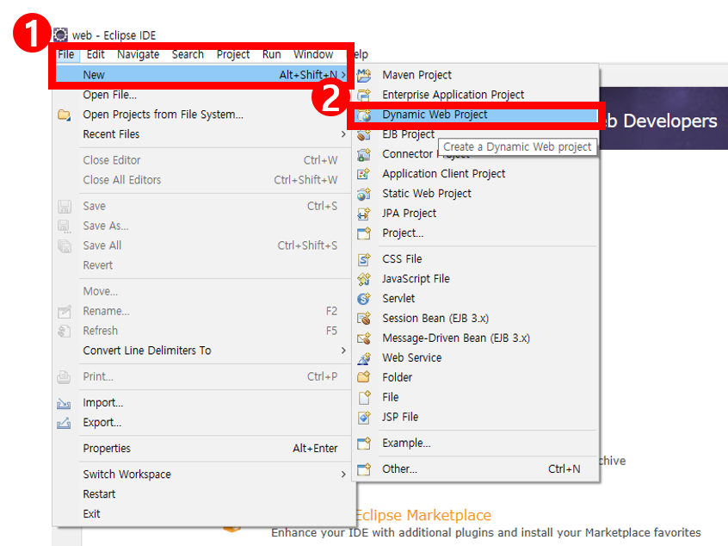728x546 pixels.
Task: Select Dynamic Web Project
Action: [475, 115]
